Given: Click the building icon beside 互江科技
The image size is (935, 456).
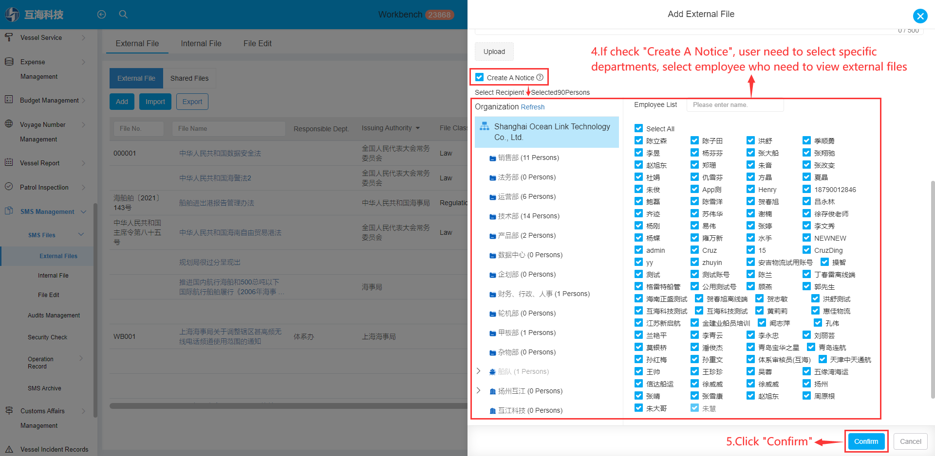Looking at the screenshot, I should pos(493,411).
